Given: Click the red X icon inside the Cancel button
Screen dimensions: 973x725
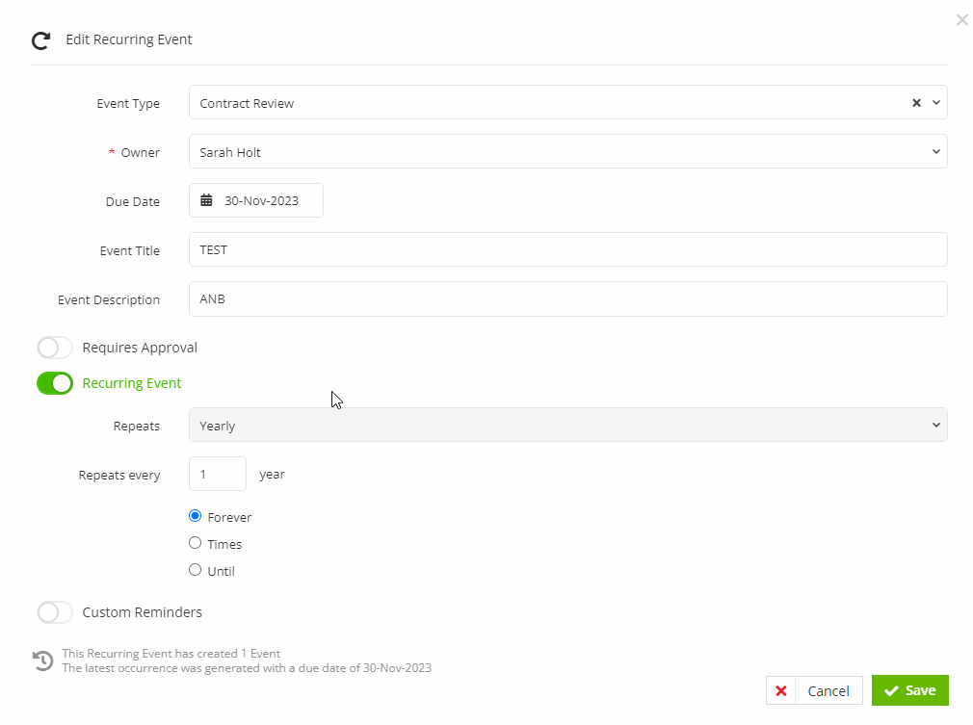Looking at the screenshot, I should tap(781, 690).
